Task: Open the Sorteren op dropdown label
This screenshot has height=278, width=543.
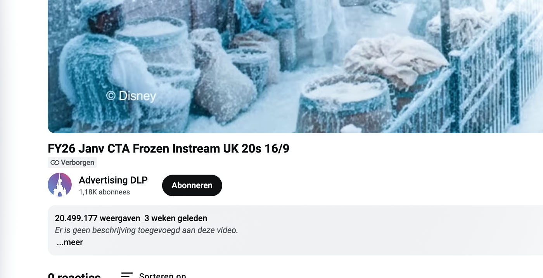Action: [163, 275]
